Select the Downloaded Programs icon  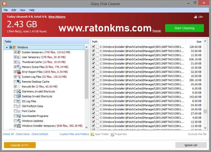pos(19,116)
